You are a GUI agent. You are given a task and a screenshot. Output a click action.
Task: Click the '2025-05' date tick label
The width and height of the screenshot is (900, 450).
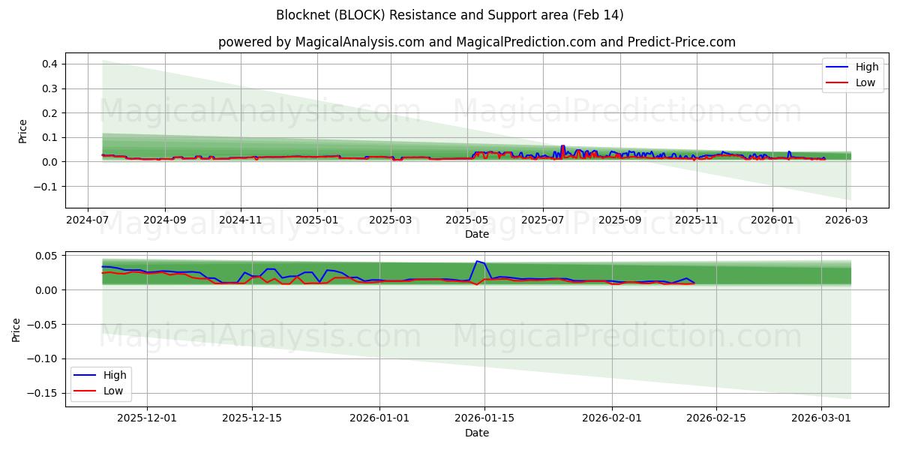(x=467, y=220)
